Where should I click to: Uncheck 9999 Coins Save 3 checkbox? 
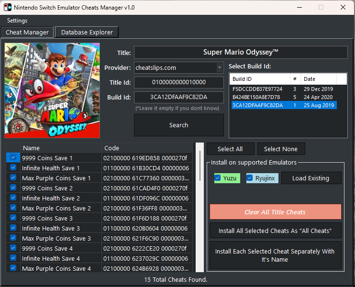click(x=13, y=218)
